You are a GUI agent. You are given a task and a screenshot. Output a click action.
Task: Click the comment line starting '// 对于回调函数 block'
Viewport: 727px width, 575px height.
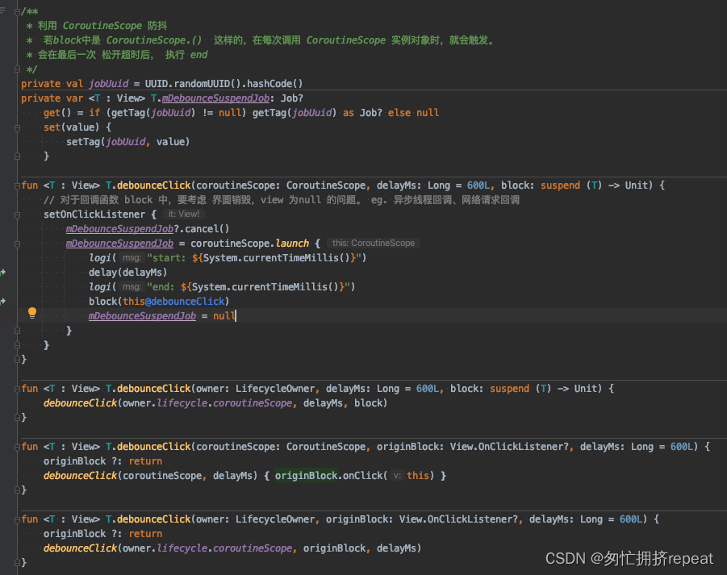click(282, 200)
